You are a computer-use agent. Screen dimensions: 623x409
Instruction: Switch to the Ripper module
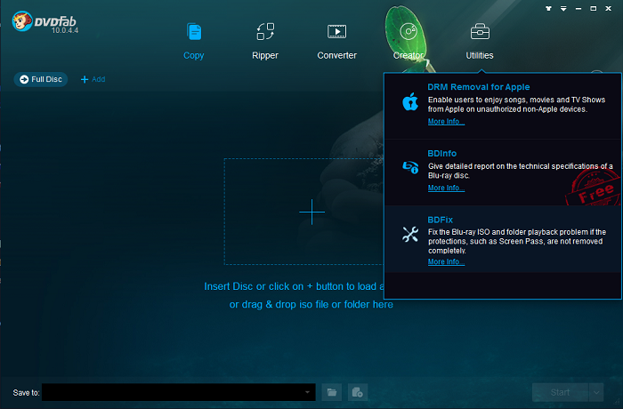pyautogui.click(x=265, y=42)
